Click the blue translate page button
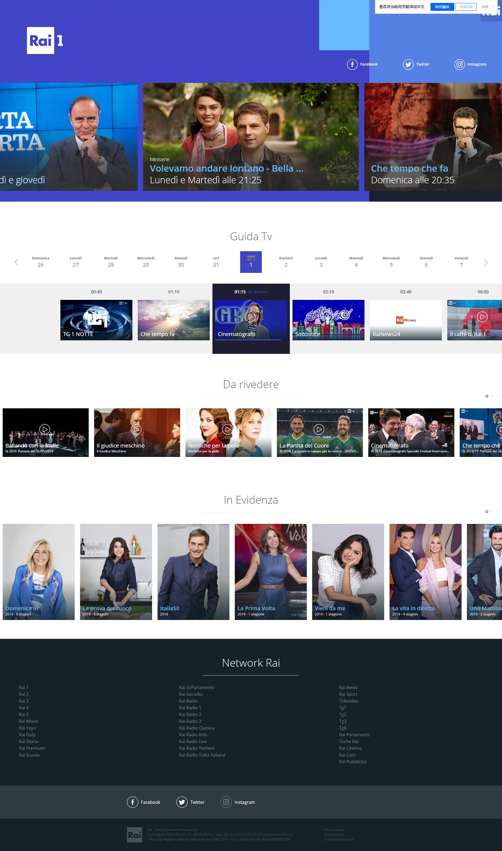Image resolution: width=502 pixels, height=851 pixels. [x=442, y=7]
